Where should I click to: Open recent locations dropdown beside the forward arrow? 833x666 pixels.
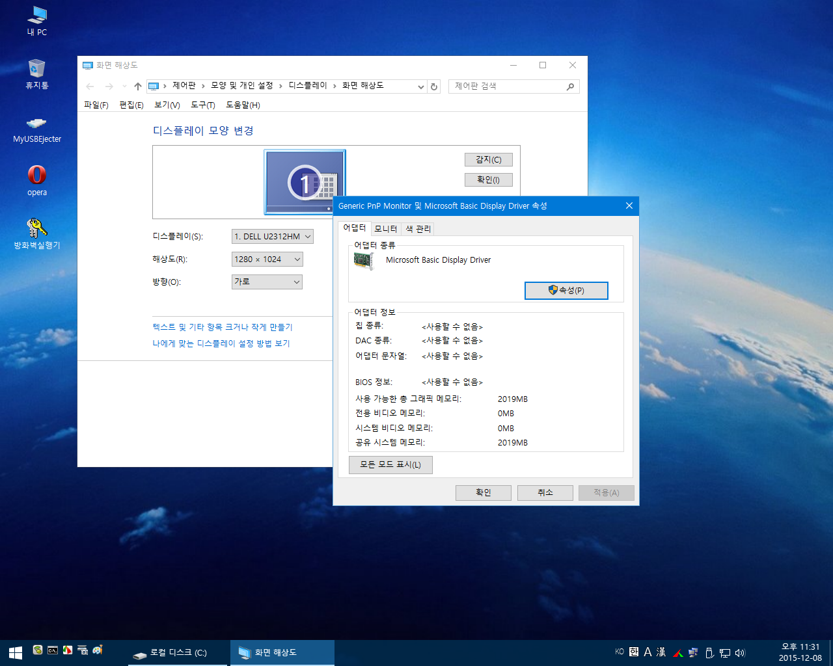pos(124,87)
